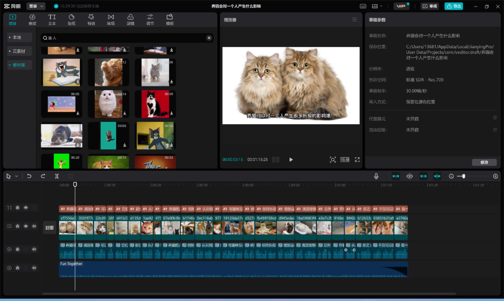This screenshot has width=504, height=301.
Task: Switch to the 音频 (audio) tab
Action: tap(32, 20)
